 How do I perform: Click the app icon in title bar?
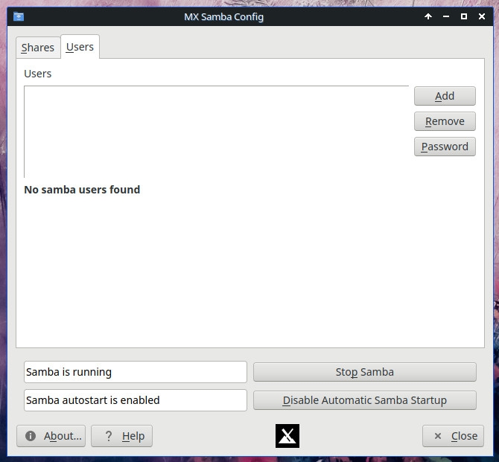[x=19, y=16]
